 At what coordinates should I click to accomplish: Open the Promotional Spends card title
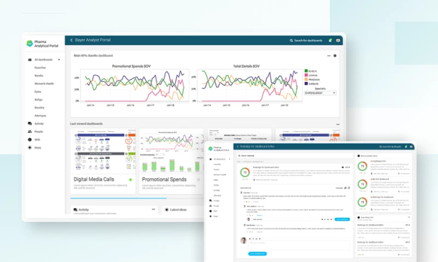coord(164,180)
